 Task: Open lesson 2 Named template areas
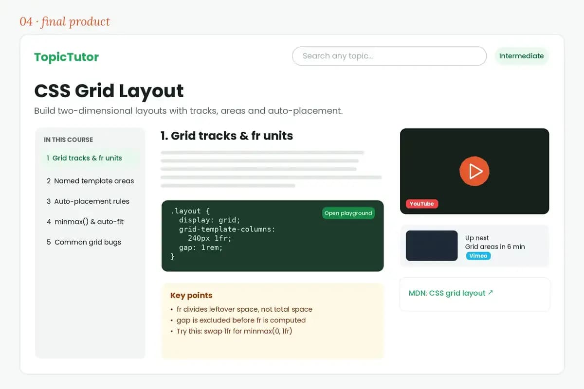pos(90,181)
